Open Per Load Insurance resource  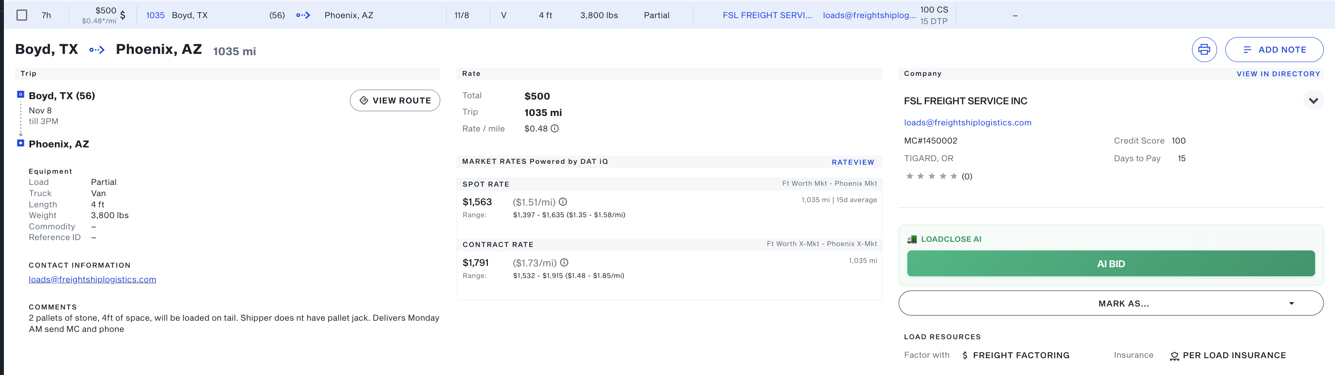pos(1228,355)
